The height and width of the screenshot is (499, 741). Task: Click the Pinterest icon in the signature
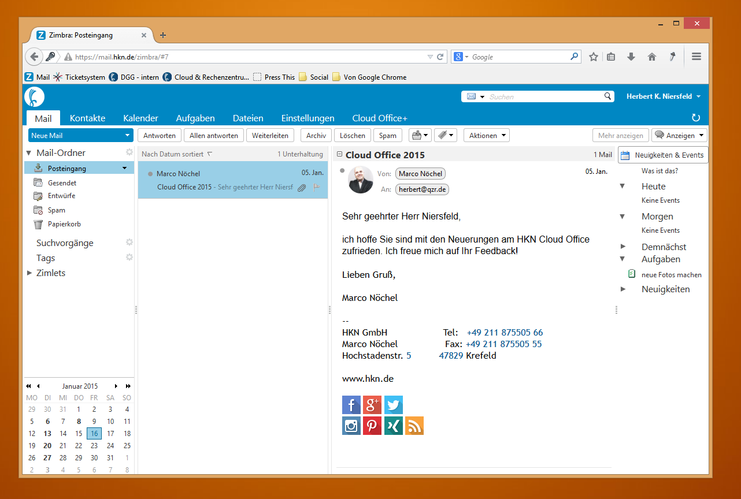pos(372,426)
